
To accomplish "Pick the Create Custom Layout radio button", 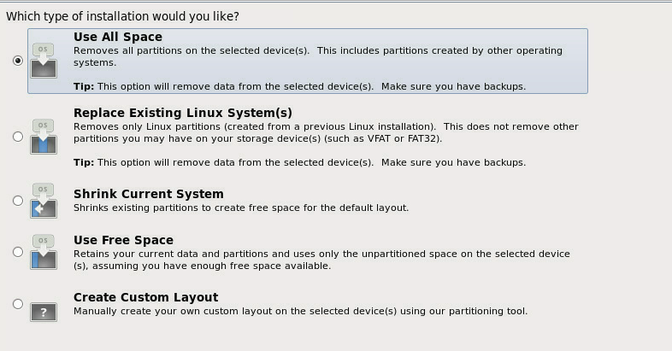I will pyautogui.click(x=18, y=304).
